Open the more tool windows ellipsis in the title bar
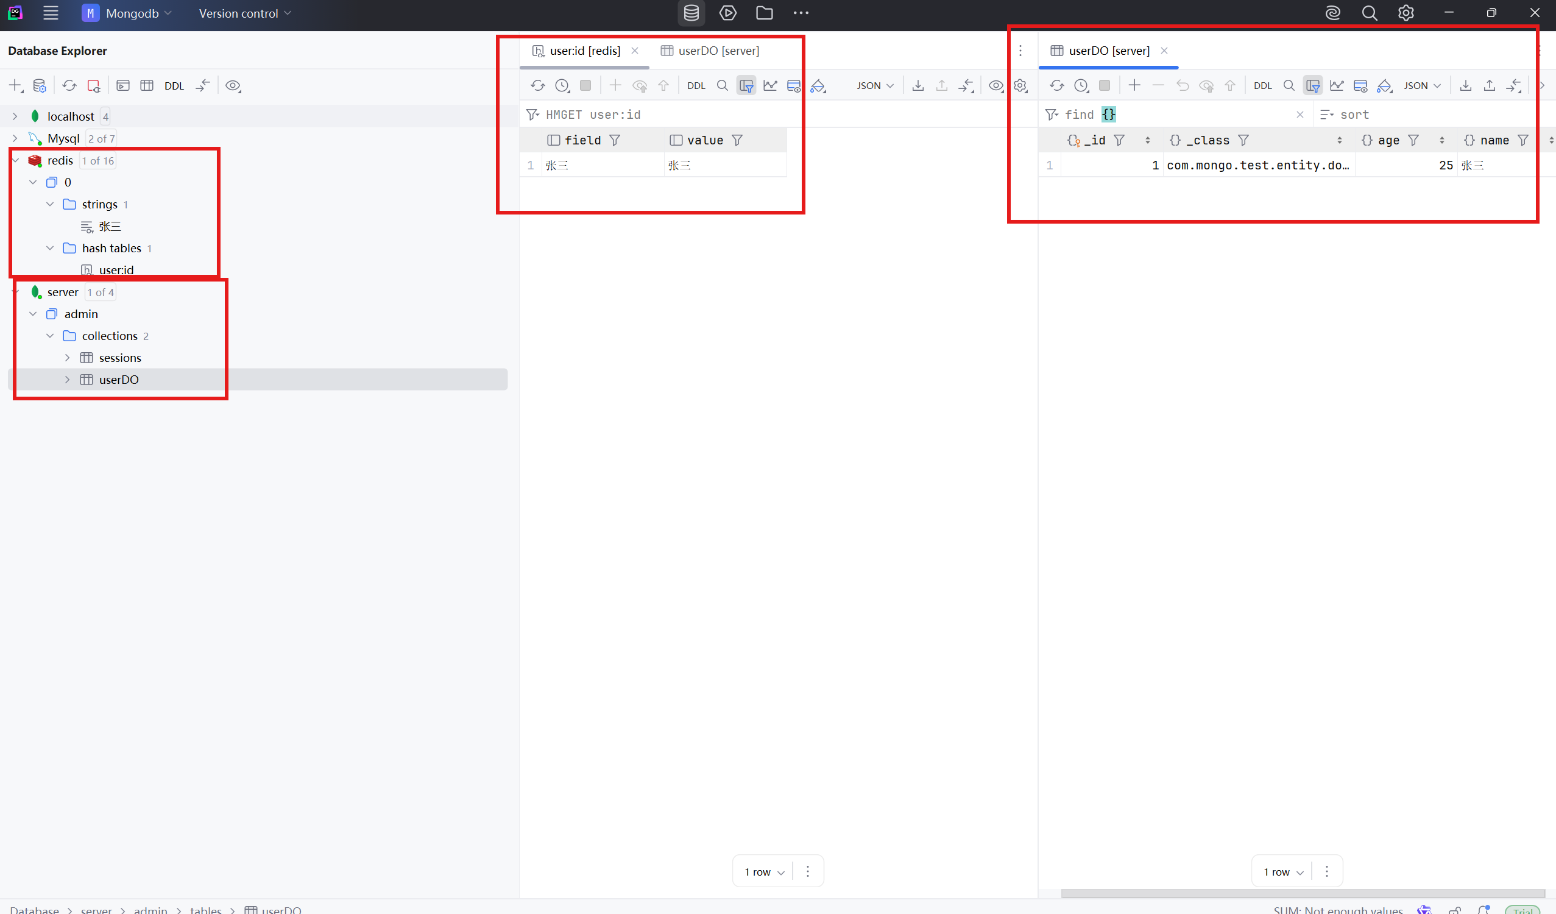 click(x=801, y=13)
